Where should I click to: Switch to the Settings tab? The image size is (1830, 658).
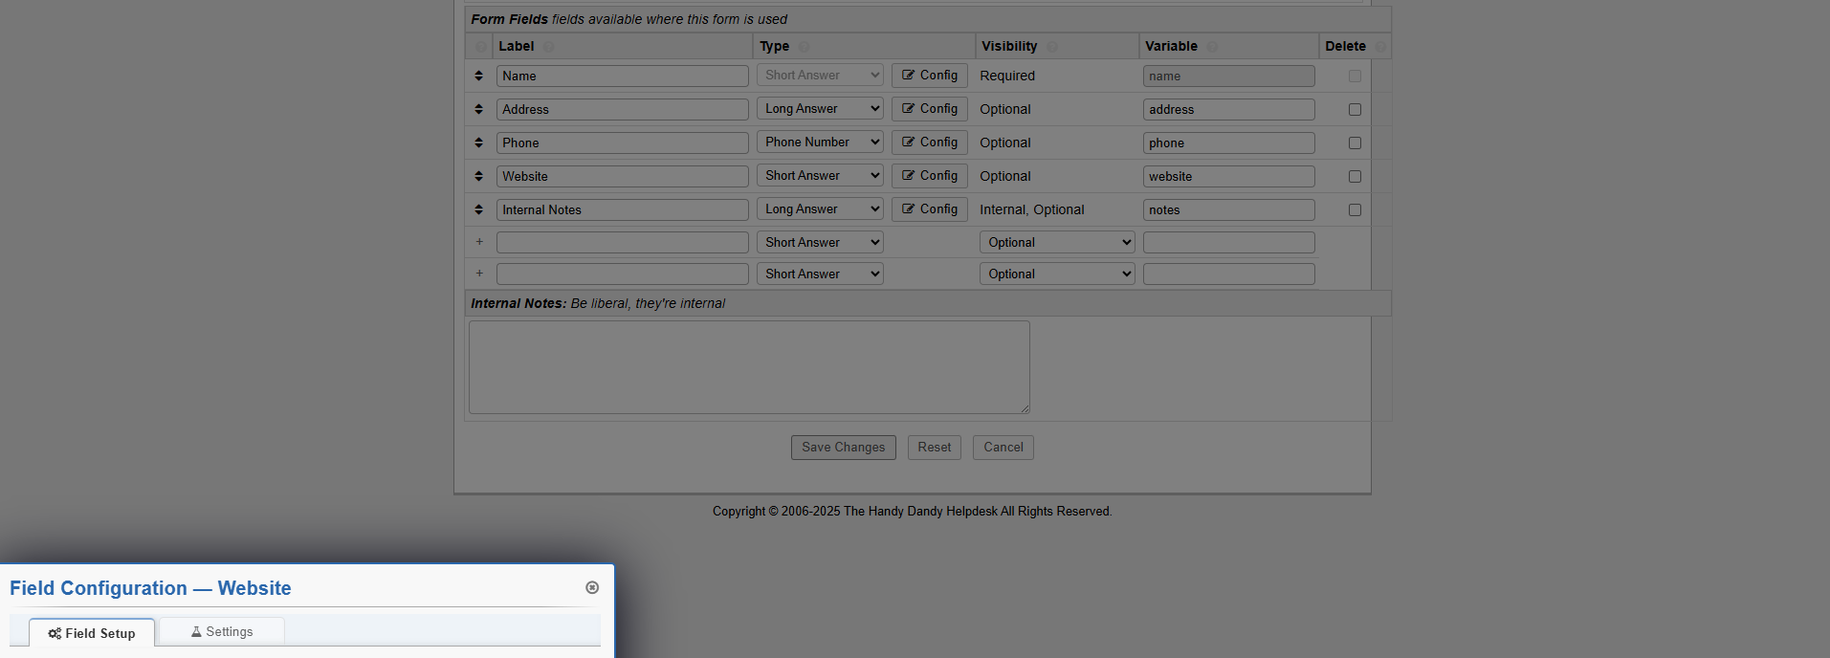pos(222,632)
